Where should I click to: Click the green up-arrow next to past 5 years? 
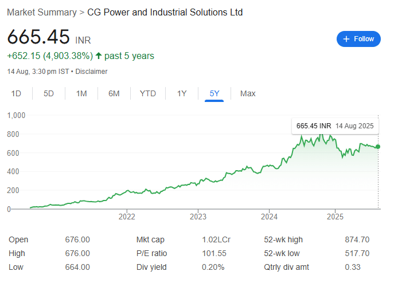(x=99, y=56)
